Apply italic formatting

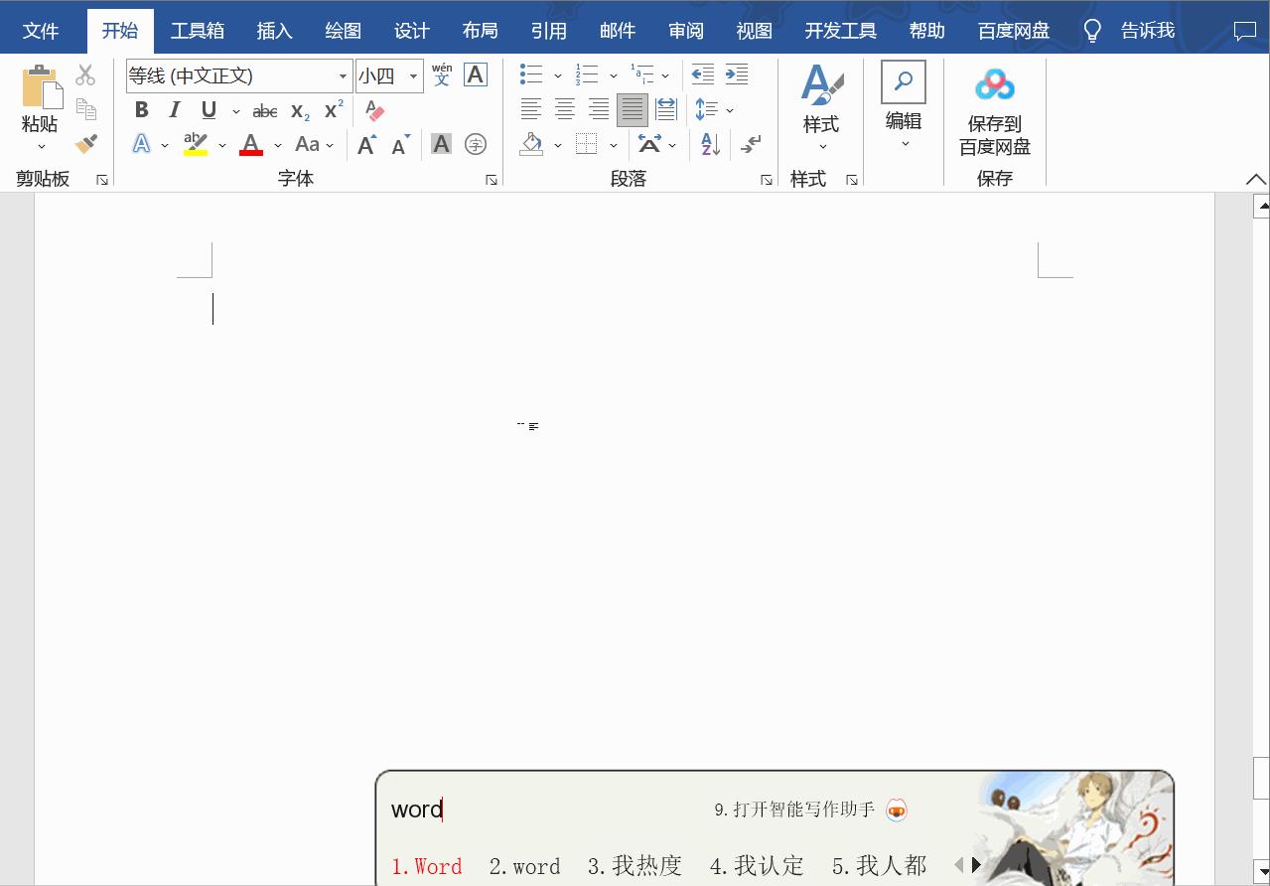coord(174,110)
